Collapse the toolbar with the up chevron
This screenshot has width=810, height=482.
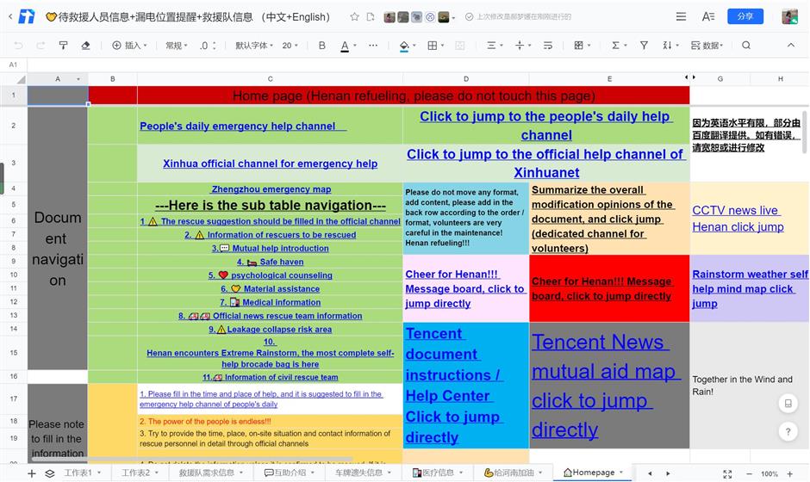point(792,46)
